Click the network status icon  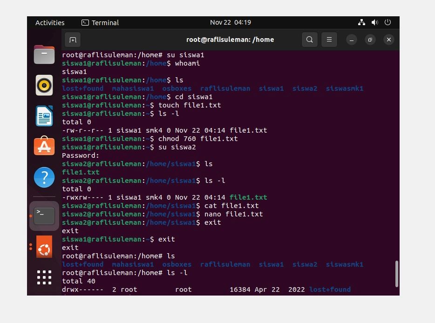pos(361,22)
